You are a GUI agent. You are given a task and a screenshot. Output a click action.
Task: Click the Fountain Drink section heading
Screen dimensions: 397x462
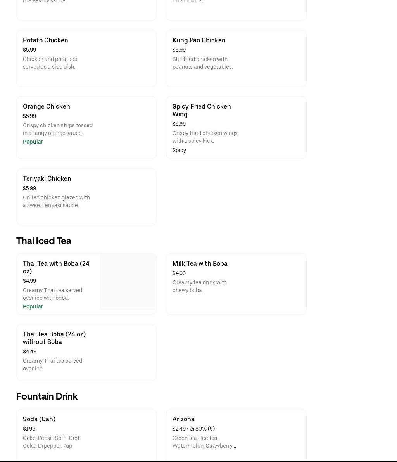click(47, 396)
